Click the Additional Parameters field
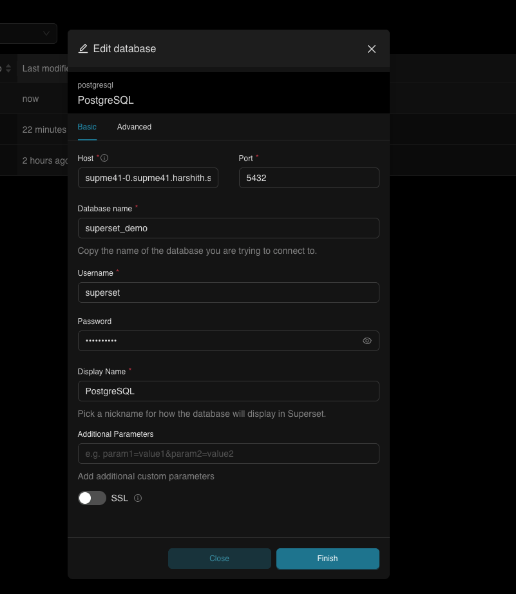The width and height of the screenshot is (516, 594). (x=229, y=454)
